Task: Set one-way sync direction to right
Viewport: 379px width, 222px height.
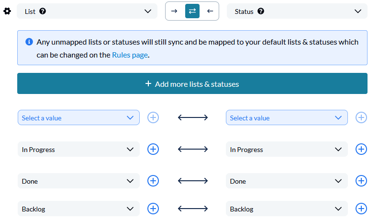Action: 174,11
